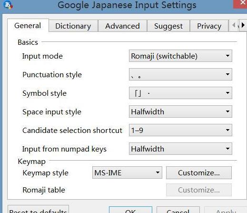Click the Google Japanese Input title bar icon
247x213 pixels.
(x=8, y=4)
